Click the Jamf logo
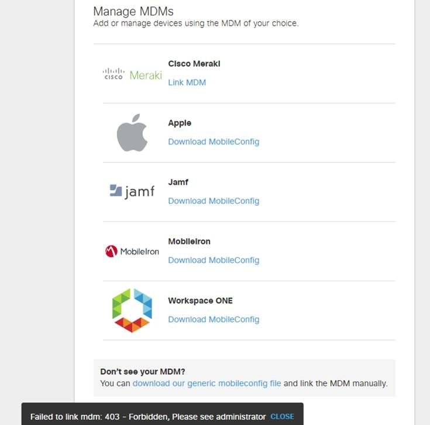Image resolution: width=430 pixels, height=425 pixels. pyautogui.click(x=132, y=191)
